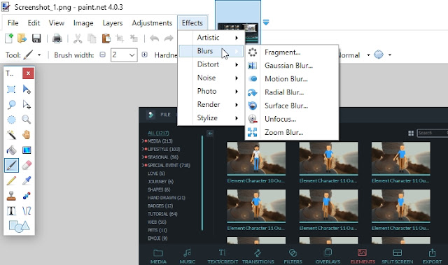Image resolution: width=448 pixels, height=265 pixels.
Task: Open the View menu
Action: pyautogui.click(x=56, y=23)
